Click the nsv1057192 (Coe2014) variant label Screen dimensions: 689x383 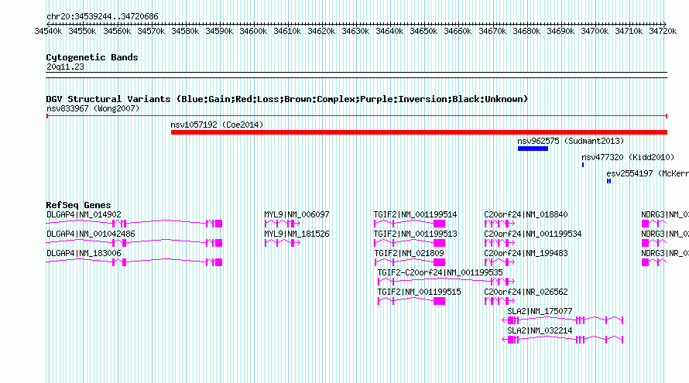tap(217, 125)
